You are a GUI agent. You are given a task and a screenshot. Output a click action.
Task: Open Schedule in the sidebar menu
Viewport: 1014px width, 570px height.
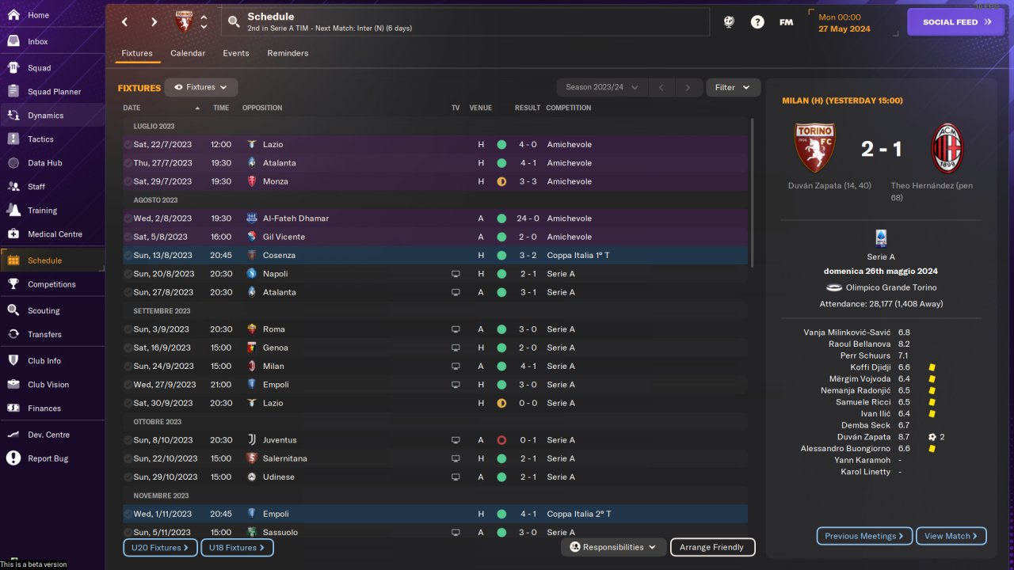pos(52,260)
